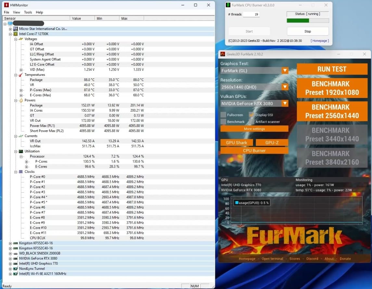Collapse the Intel Core i7 12700K node

point(10,34)
